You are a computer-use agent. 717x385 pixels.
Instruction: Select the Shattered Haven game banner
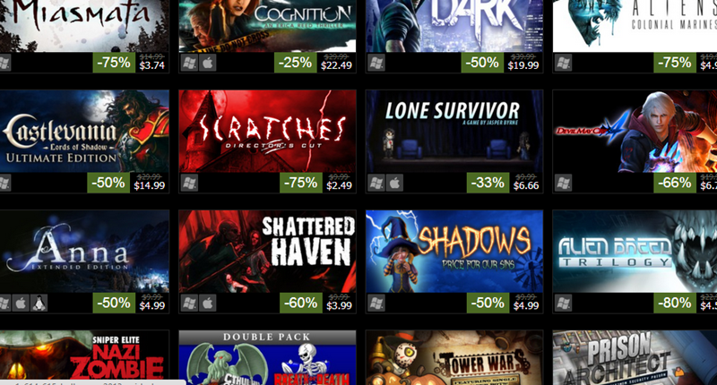(x=267, y=252)
